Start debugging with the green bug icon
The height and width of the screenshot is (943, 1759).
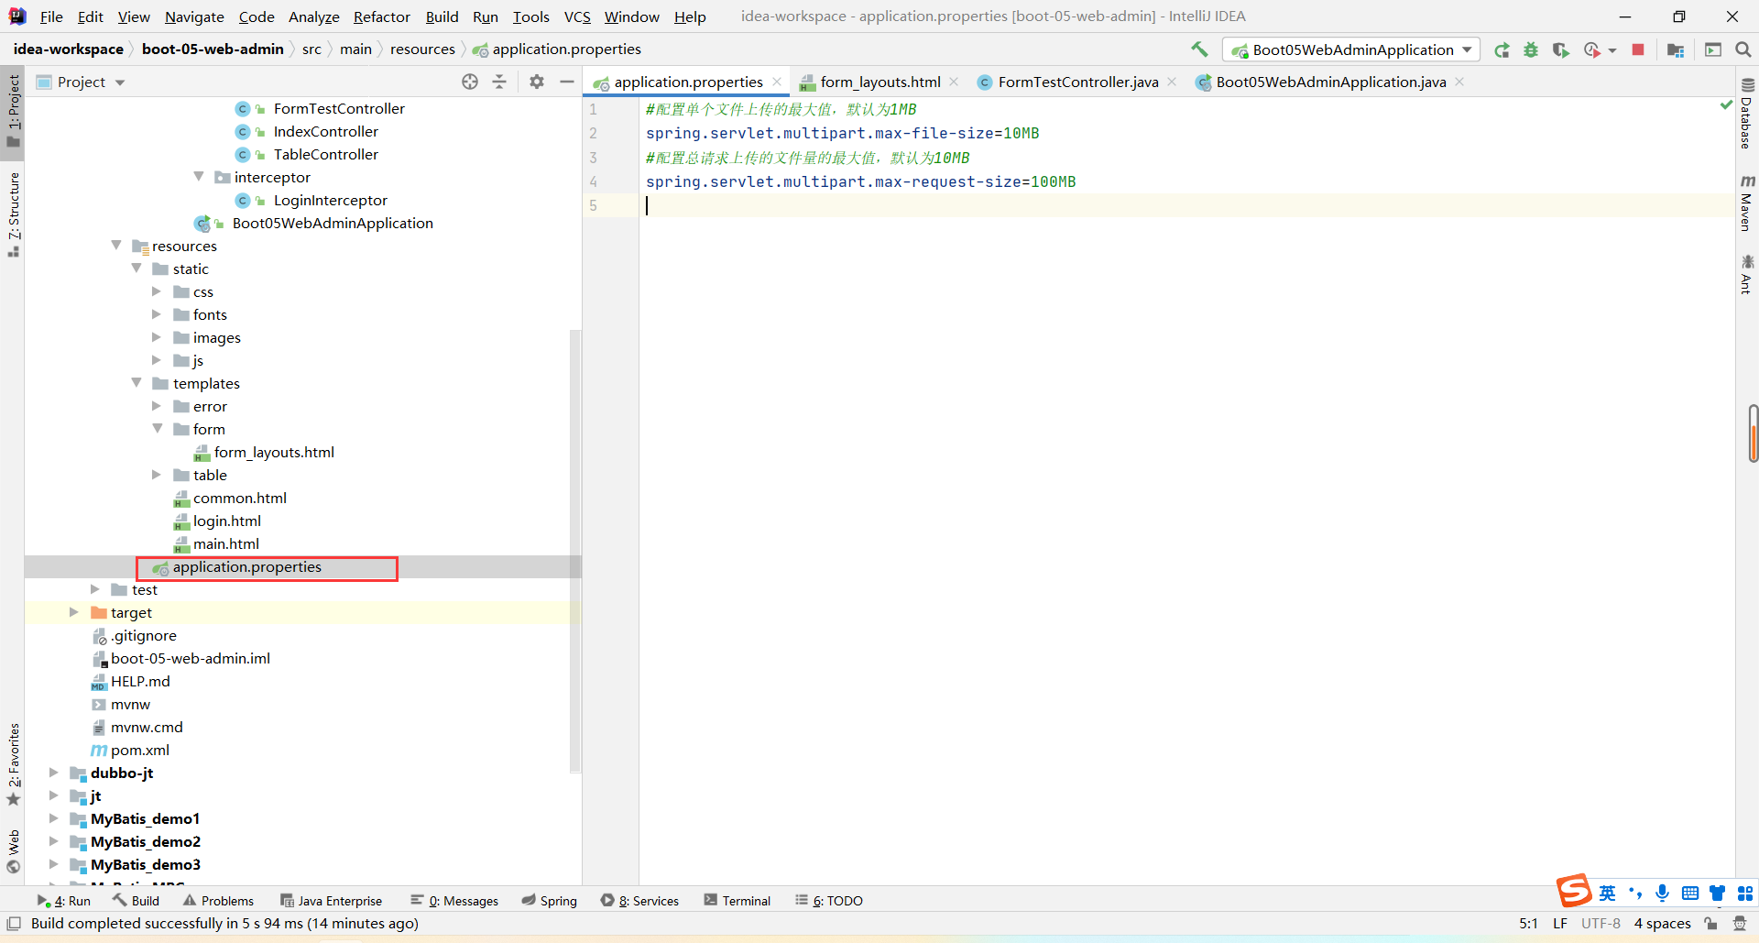click(x=1531, y=50)
